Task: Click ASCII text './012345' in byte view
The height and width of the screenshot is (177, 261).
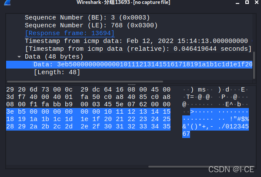Action: (x=233, y=126)
